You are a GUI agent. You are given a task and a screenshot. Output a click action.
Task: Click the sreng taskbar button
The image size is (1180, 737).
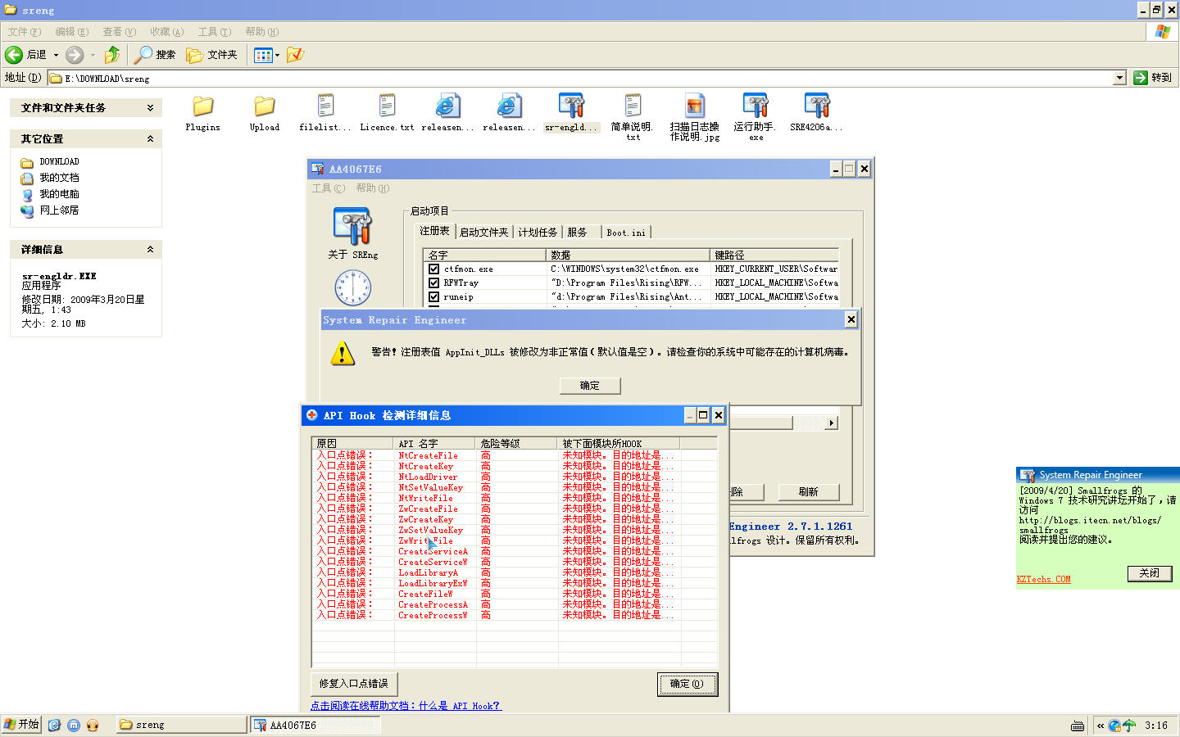coord(179,725)
